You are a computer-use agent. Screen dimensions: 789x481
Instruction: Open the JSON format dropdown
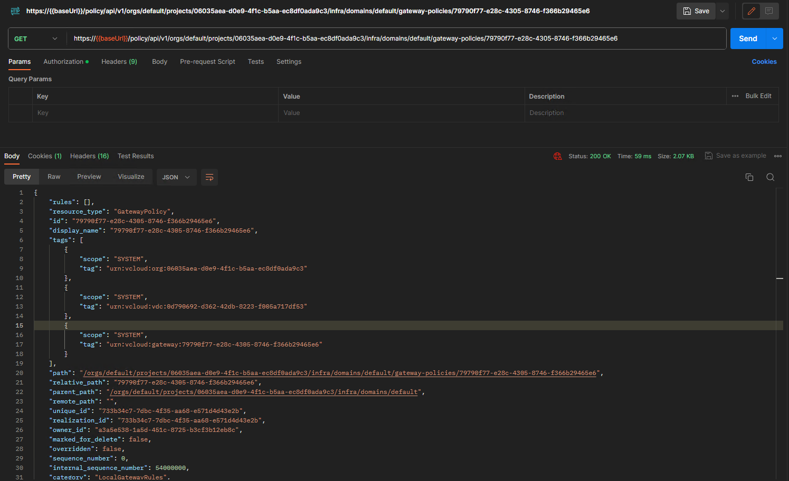176,177
